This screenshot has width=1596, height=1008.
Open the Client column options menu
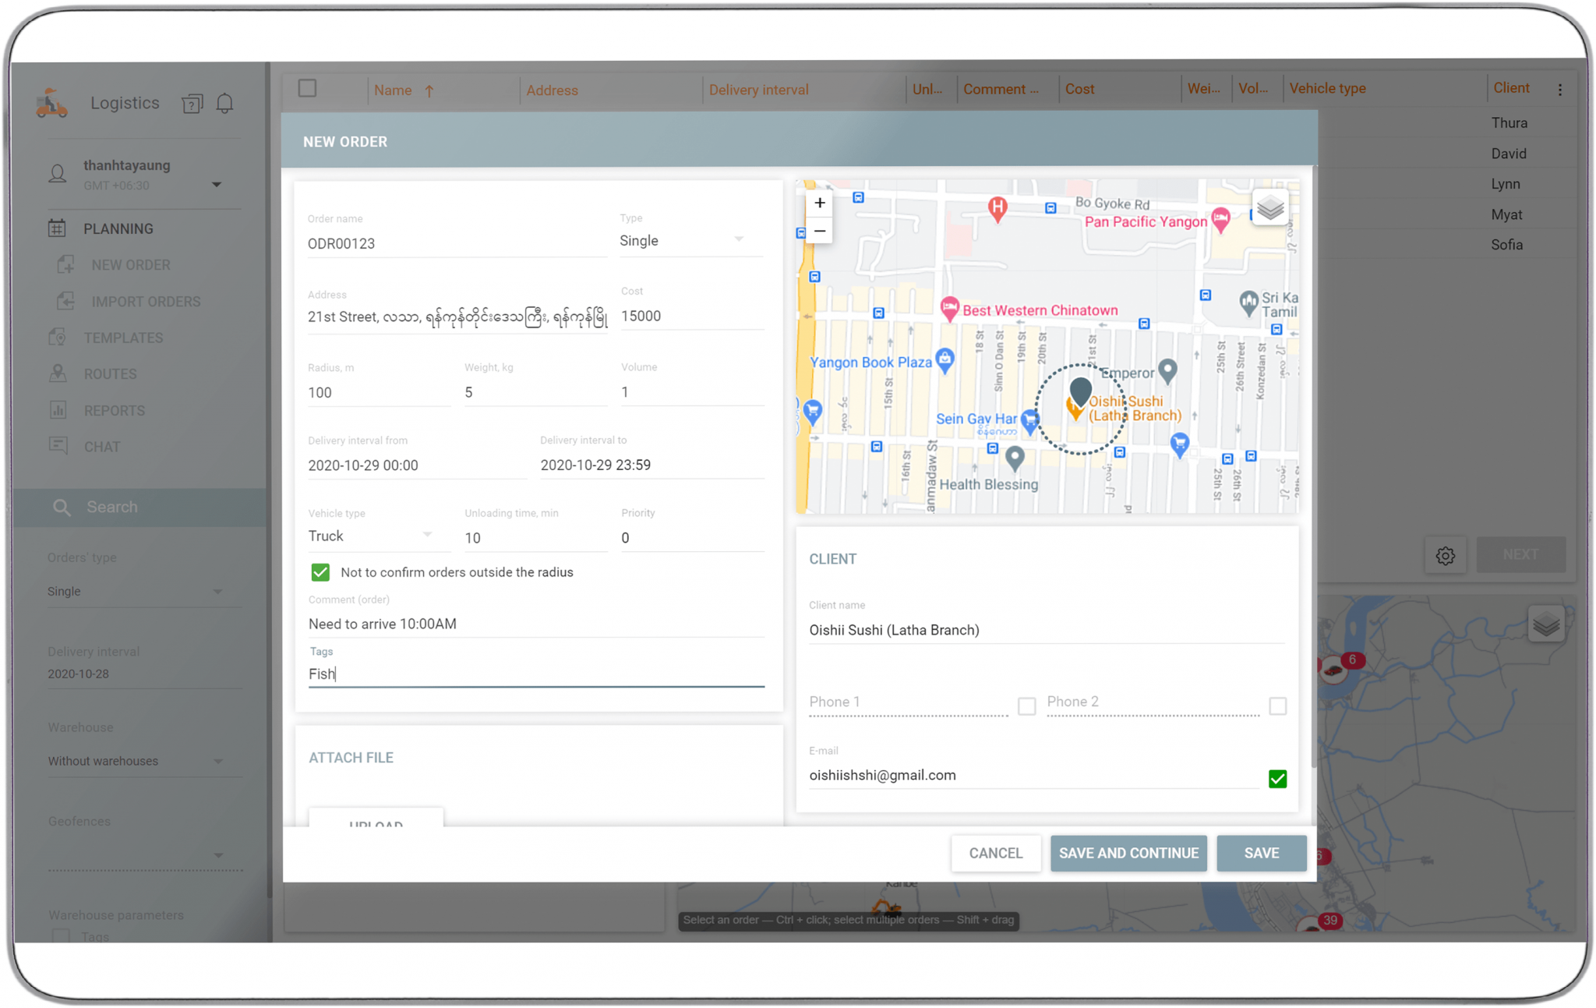(x=1560, y=89)
